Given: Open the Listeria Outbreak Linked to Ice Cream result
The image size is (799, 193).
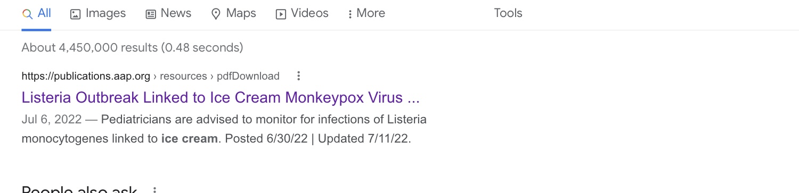Looking at the screenshot, I should 221,97.
